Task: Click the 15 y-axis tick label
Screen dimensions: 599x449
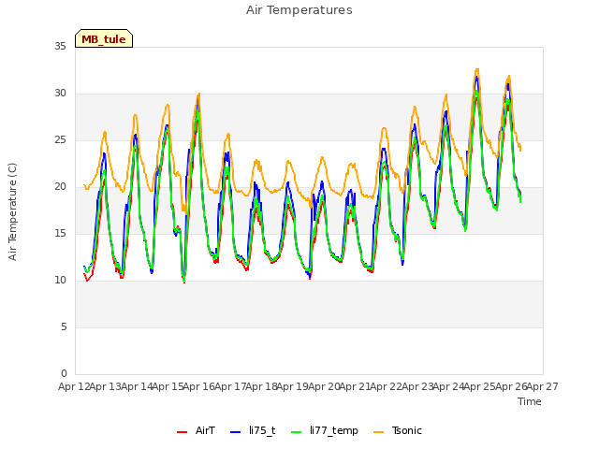Action: point(60,234)
